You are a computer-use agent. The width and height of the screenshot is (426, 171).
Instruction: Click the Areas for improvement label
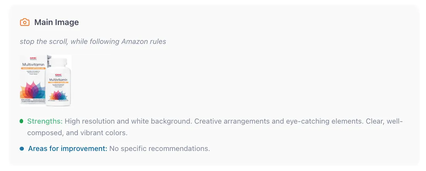[67, 148]
